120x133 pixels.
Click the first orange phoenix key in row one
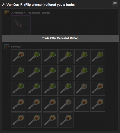(x=19, y=57)
